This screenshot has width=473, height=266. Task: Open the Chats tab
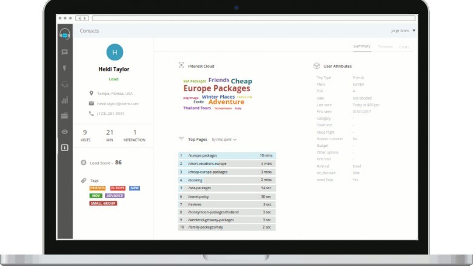coord(404,47)
